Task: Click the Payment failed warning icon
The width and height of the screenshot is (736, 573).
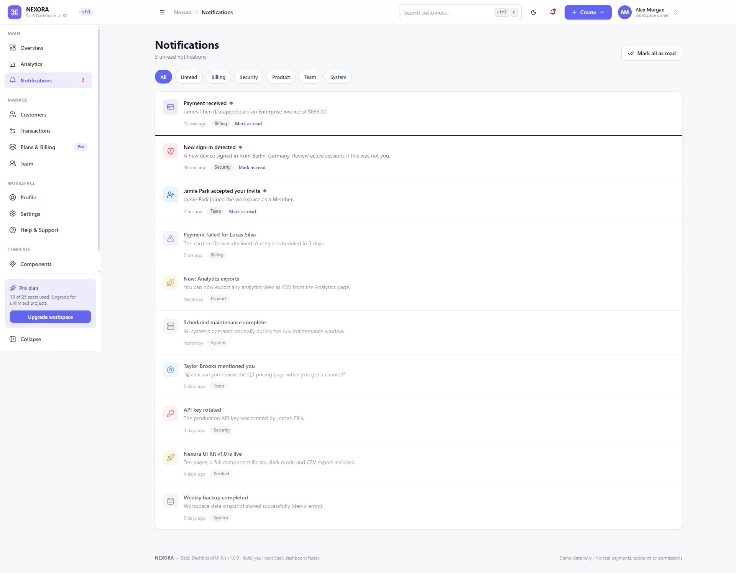Action: [x=171, y=238]
